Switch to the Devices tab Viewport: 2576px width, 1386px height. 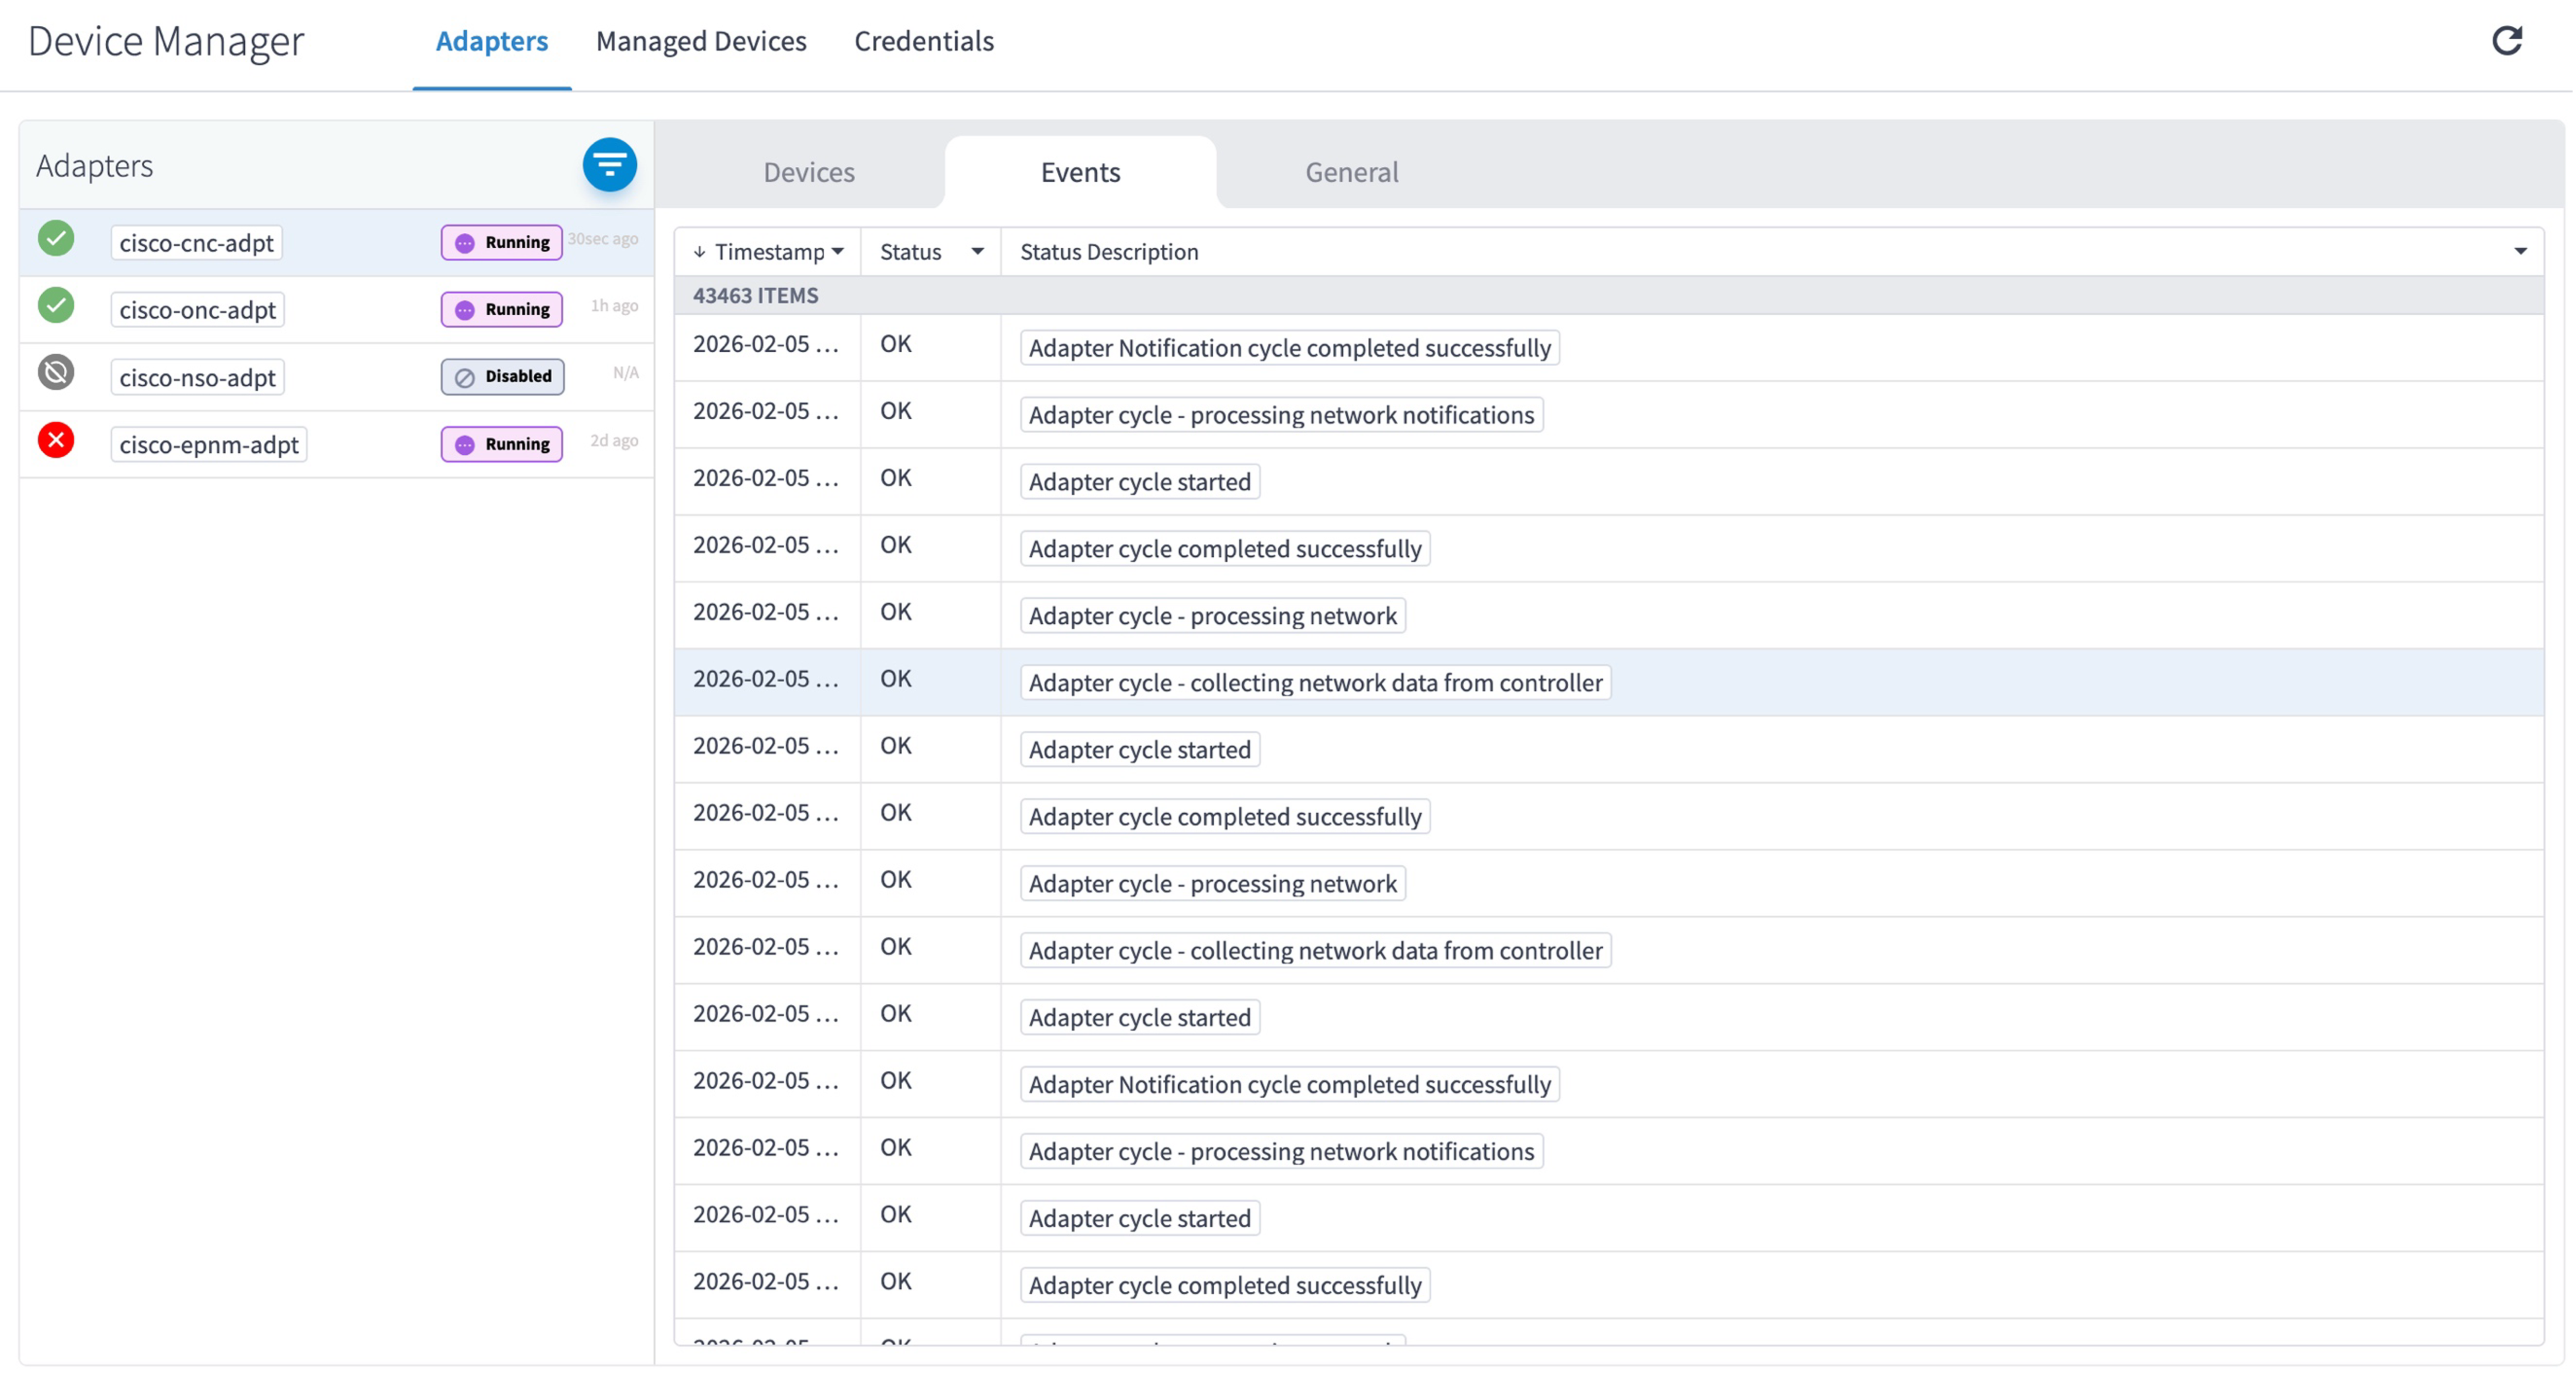pyautogui.click(x=808, y=172)
